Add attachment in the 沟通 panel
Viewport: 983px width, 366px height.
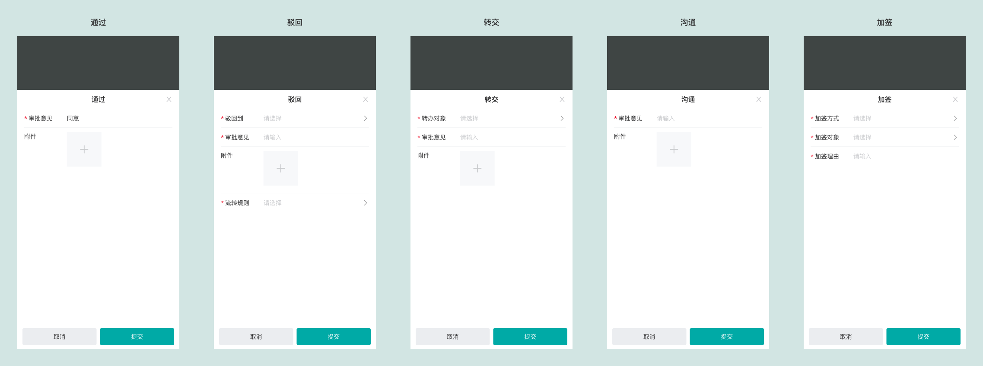tap(674, 149)
